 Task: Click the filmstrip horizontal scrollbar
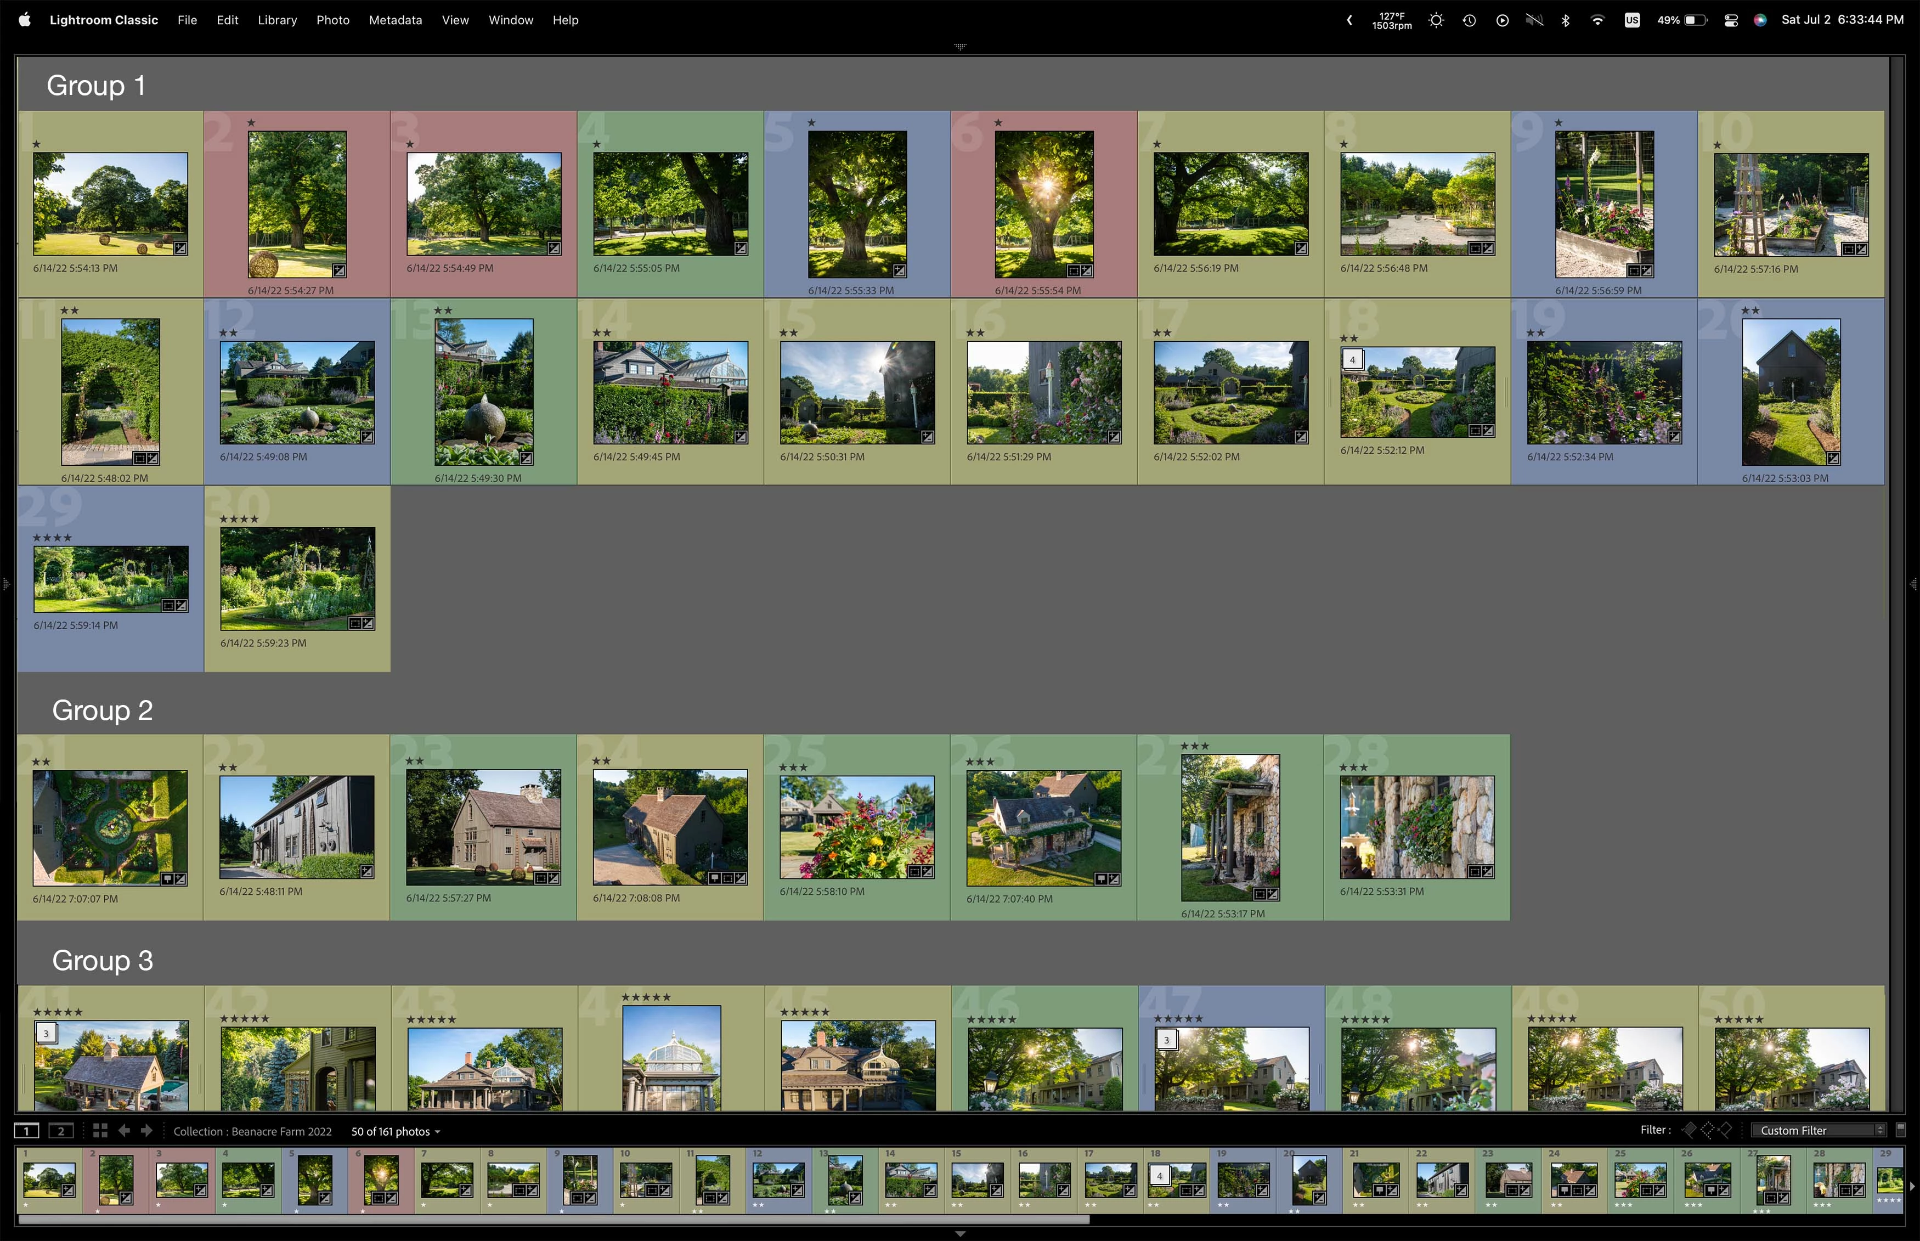(554, 1219)
